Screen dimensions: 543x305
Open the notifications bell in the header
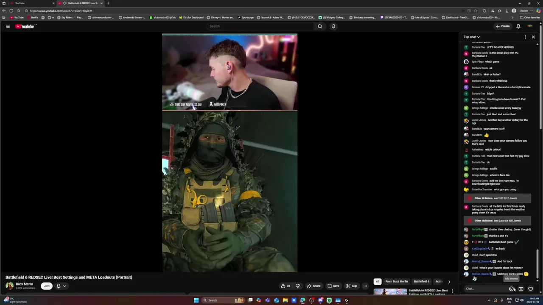[x=518, y=26]
